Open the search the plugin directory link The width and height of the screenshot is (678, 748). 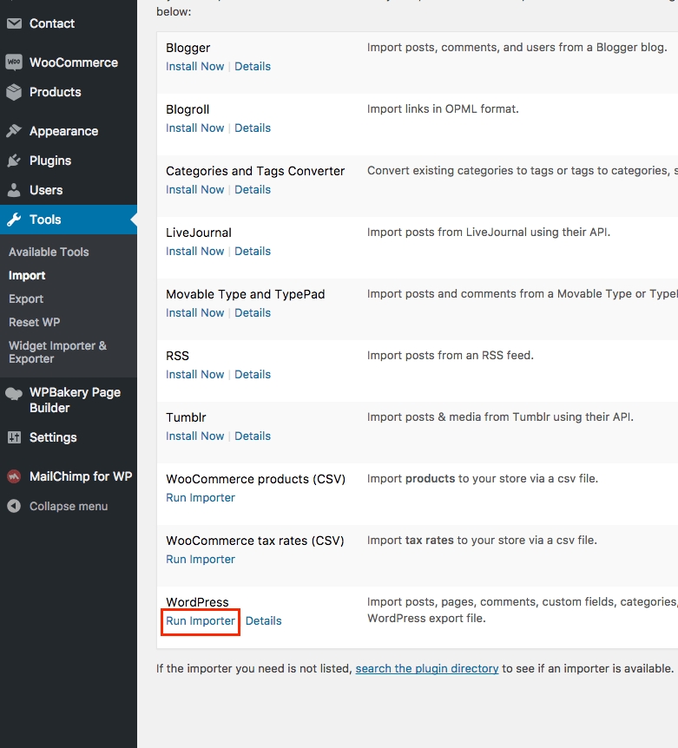click(427, 669)
